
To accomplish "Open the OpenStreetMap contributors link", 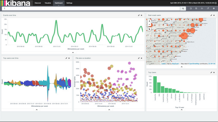I will point(194,64).
